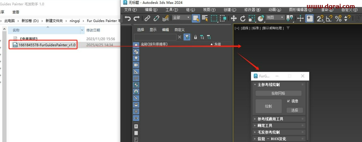
Task: Activate the Select and Rotate tool
Action: [x=243, y=19]
